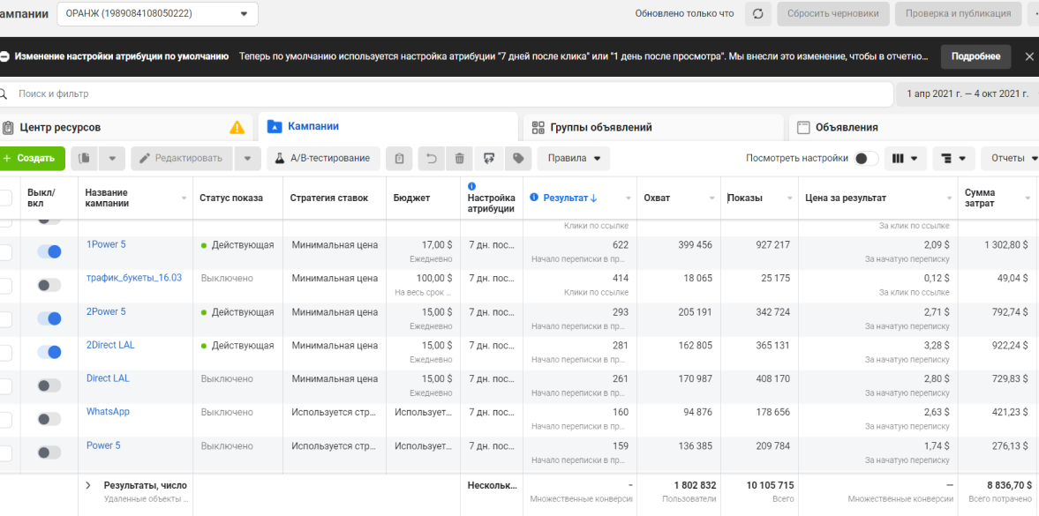This screenshot has width=1039, height=516.
Task: Expand the Результаты, число summary row
Action: [88, 485]
